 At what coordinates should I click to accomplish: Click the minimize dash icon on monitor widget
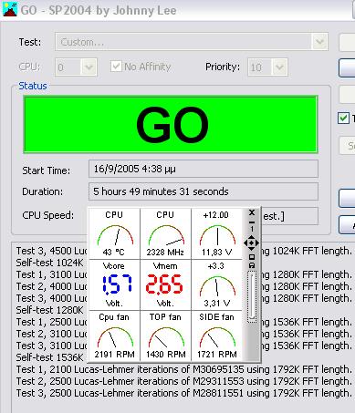252,222
